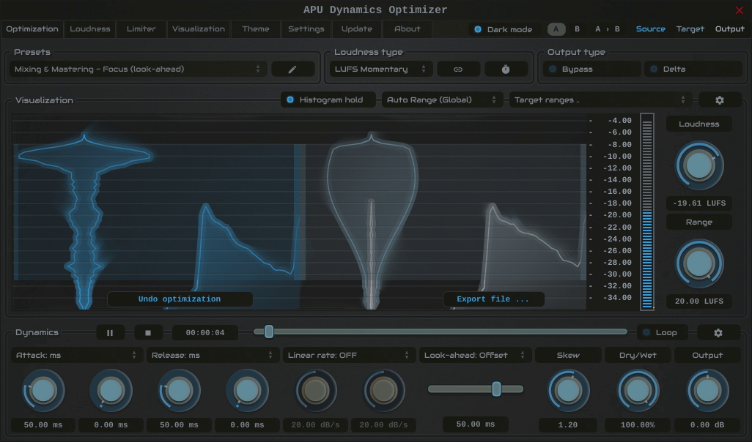Click the Loudness knob
Viewport: 752px width, 442px height.
[x=698, y=165]
